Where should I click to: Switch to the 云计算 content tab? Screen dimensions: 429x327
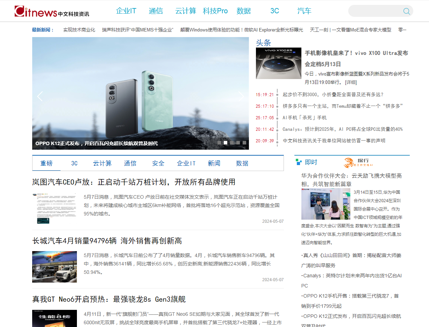coord(102,163)
